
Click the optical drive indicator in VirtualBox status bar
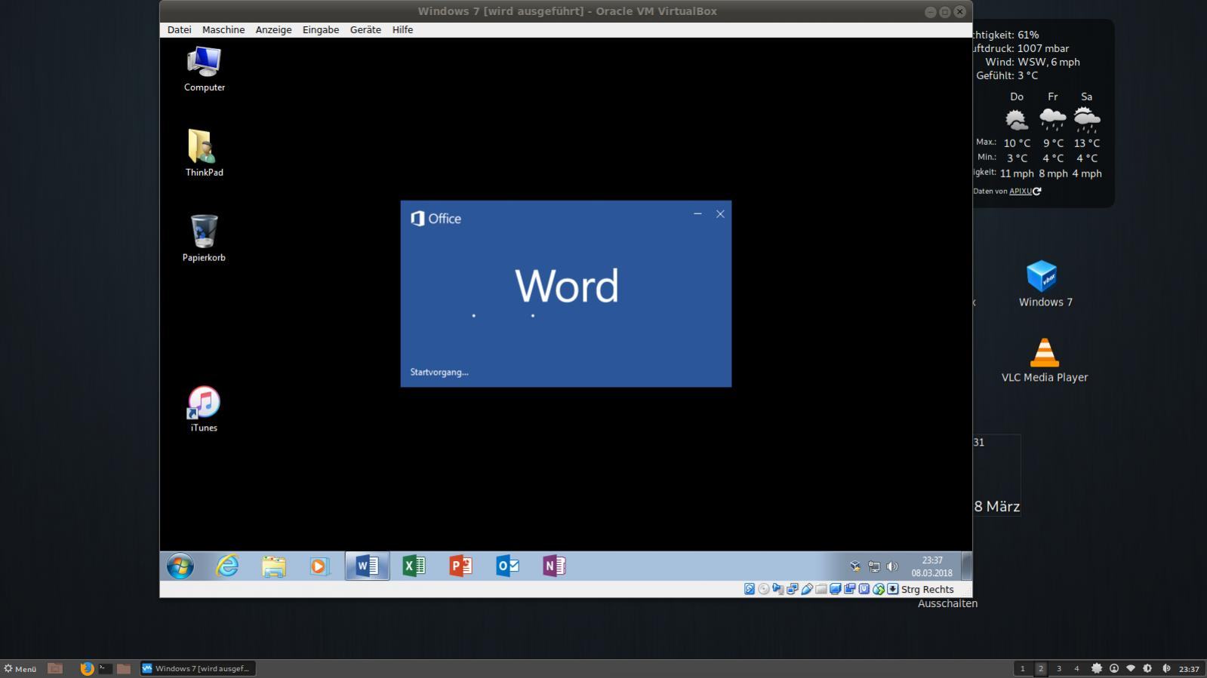(764, 589)
